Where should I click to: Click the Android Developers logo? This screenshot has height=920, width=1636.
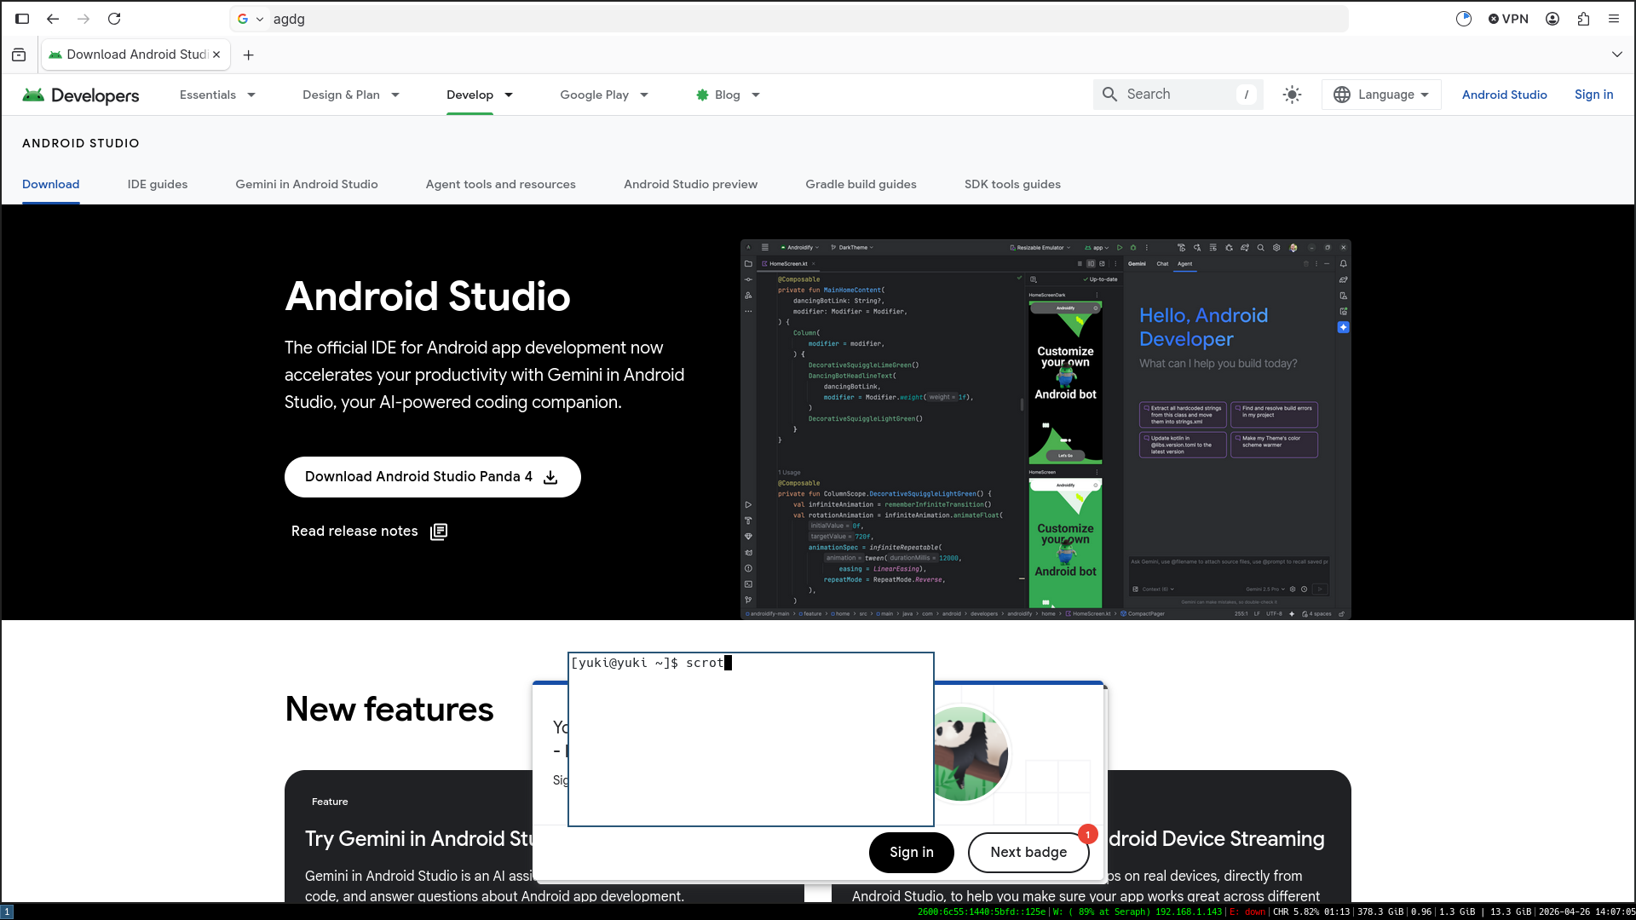[x=81, y=95]
